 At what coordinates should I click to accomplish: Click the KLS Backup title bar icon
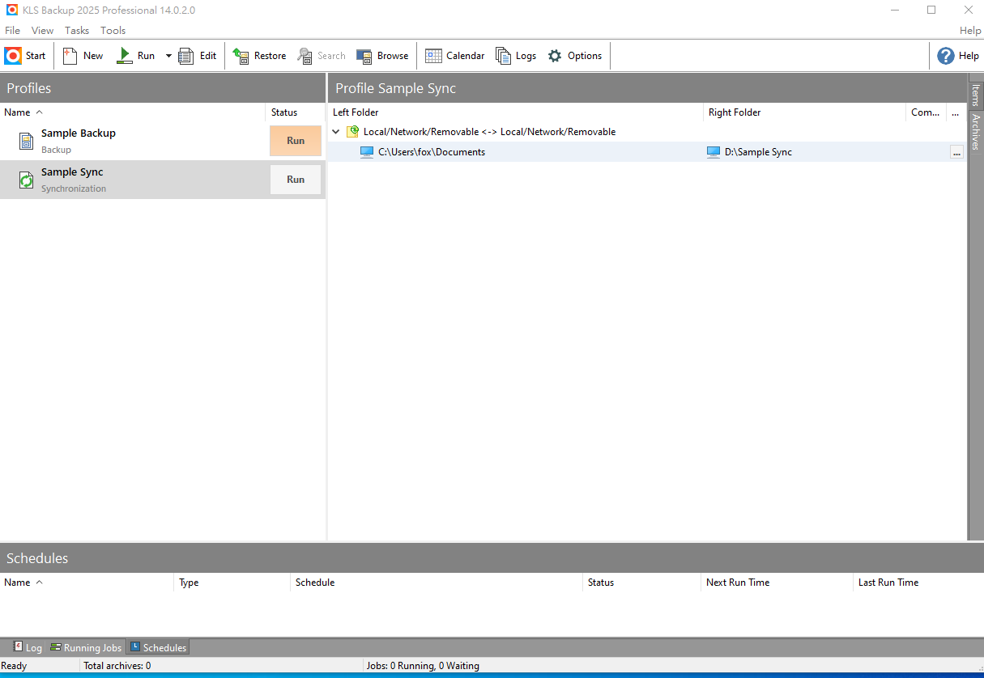(11, 11)
